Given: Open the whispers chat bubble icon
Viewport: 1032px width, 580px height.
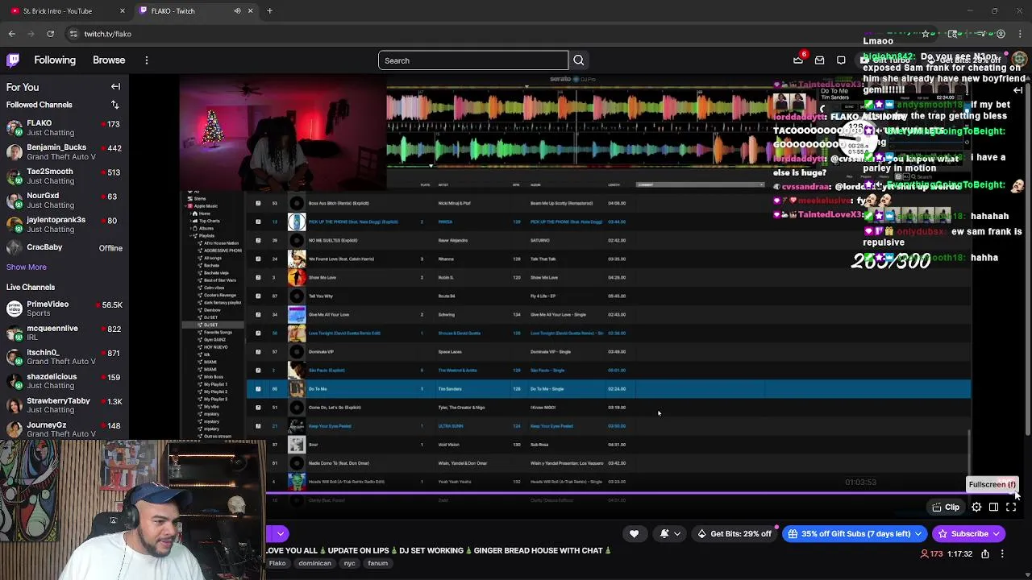Looking at the screenshot, I should pos(841,60).
